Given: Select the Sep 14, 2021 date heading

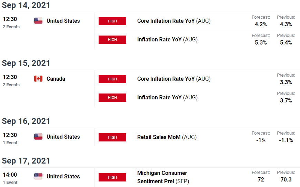Looking at the screenshot, I should 26,5.
